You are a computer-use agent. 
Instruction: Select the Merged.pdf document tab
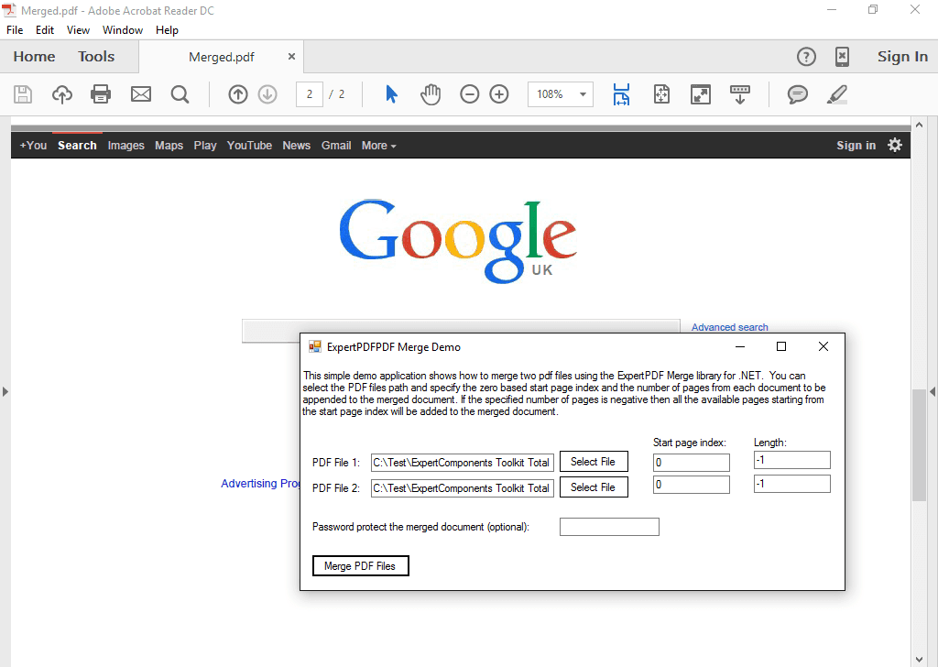tap(222, 57)
